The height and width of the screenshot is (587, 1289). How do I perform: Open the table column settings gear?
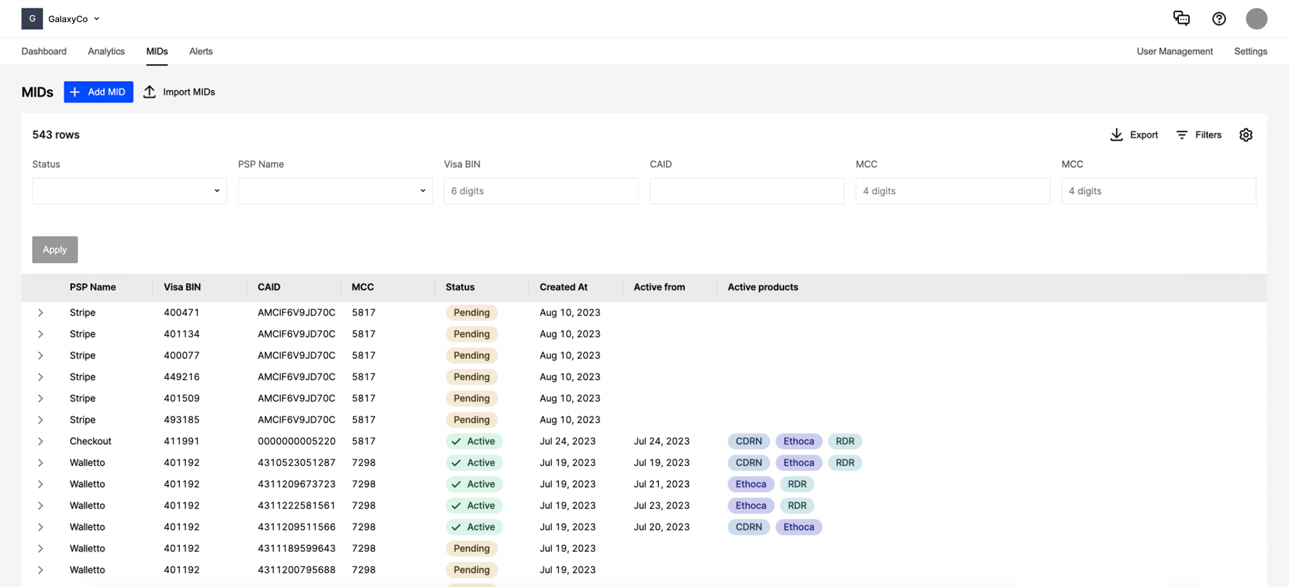point(1246,134)
